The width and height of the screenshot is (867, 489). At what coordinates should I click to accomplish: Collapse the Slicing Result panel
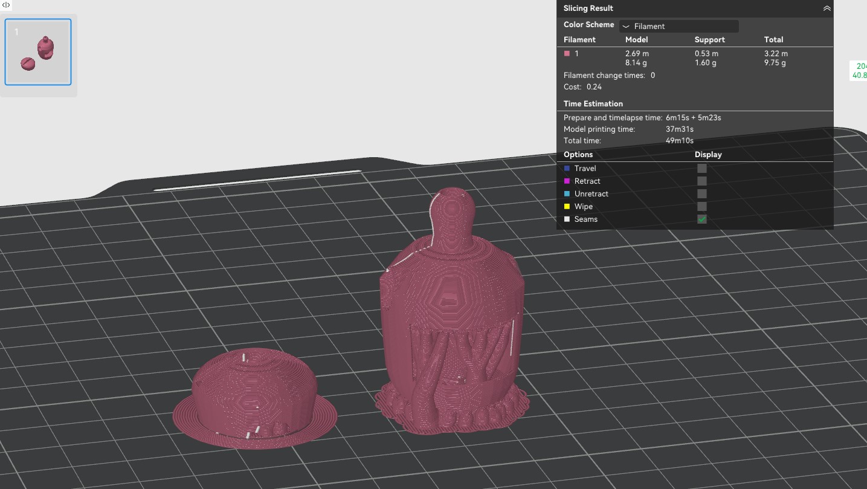click(827, 8)
